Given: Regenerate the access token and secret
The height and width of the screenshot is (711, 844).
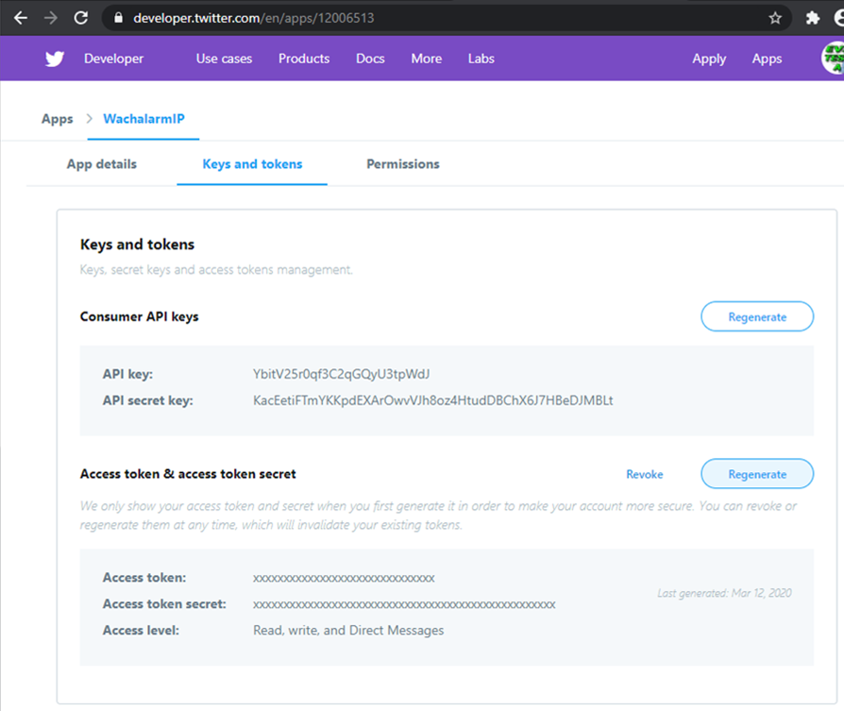Looking at the screenshot, I should pyautogui.click(x=757, y=474).
